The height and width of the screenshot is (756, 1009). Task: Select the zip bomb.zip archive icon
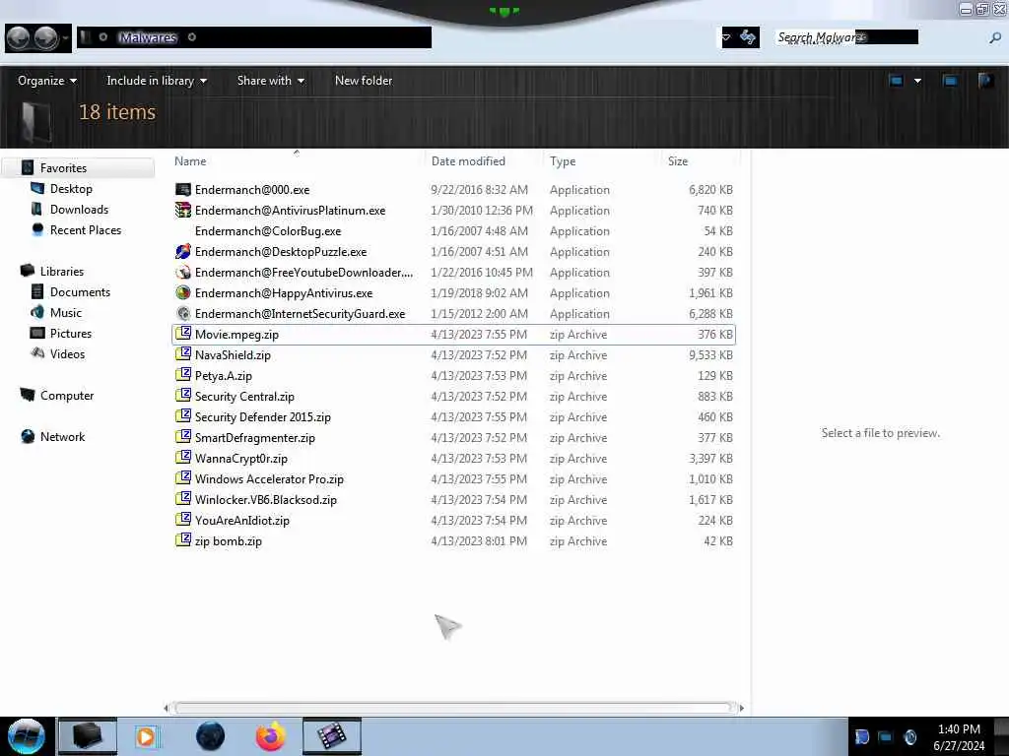[x=183, y=540]
